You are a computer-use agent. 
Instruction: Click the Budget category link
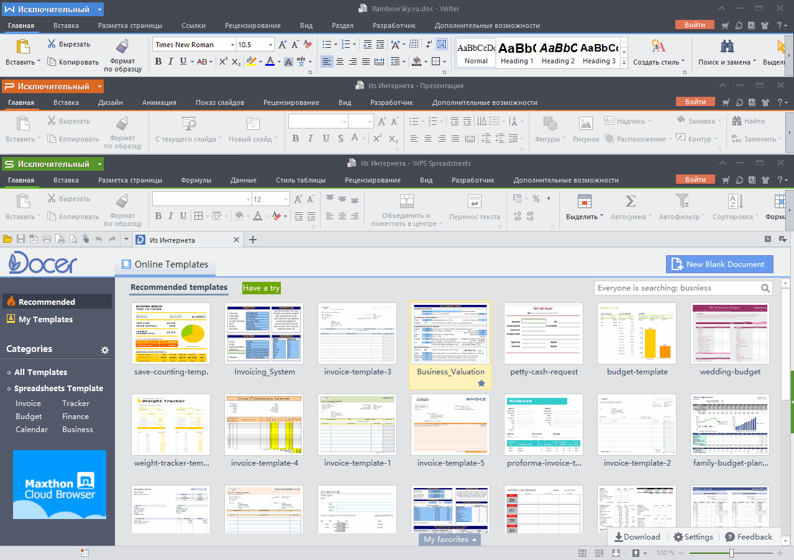click(x=29, y=417)
